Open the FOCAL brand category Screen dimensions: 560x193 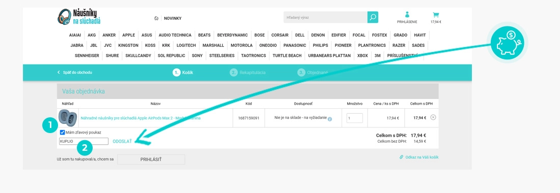point(359,35)
